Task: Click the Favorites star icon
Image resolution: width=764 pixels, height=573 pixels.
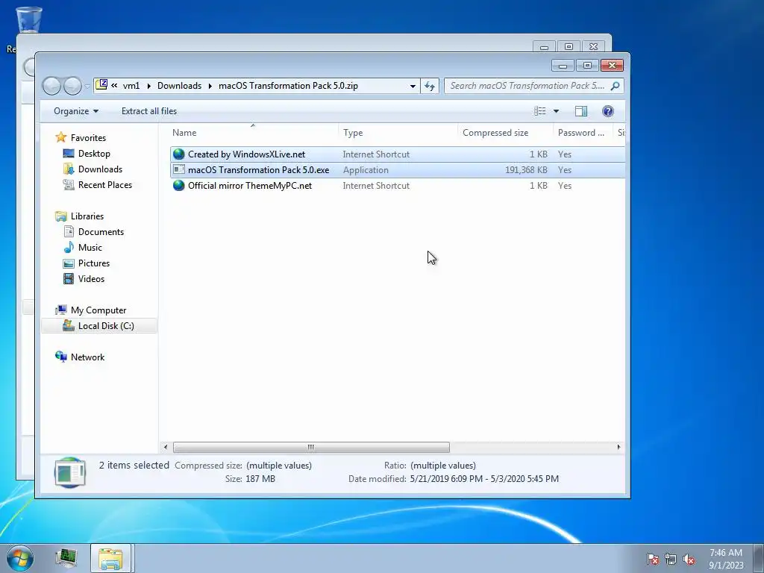Action: (x=61, y=137)
